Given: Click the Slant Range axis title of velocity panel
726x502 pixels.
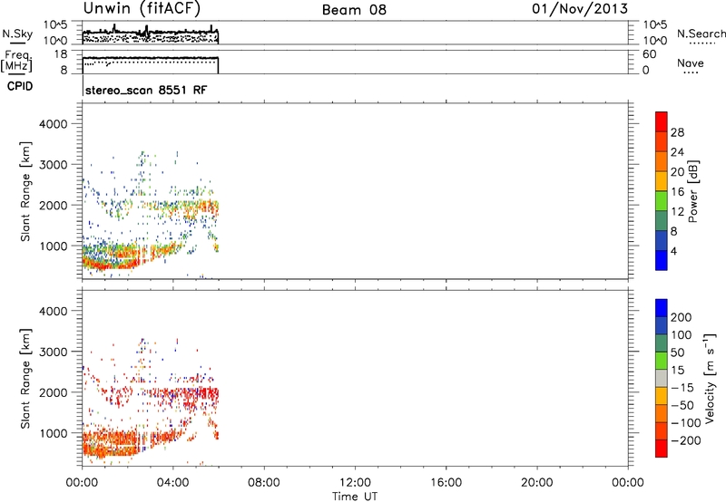Looking at the screenshot, I should coord(25,379).
